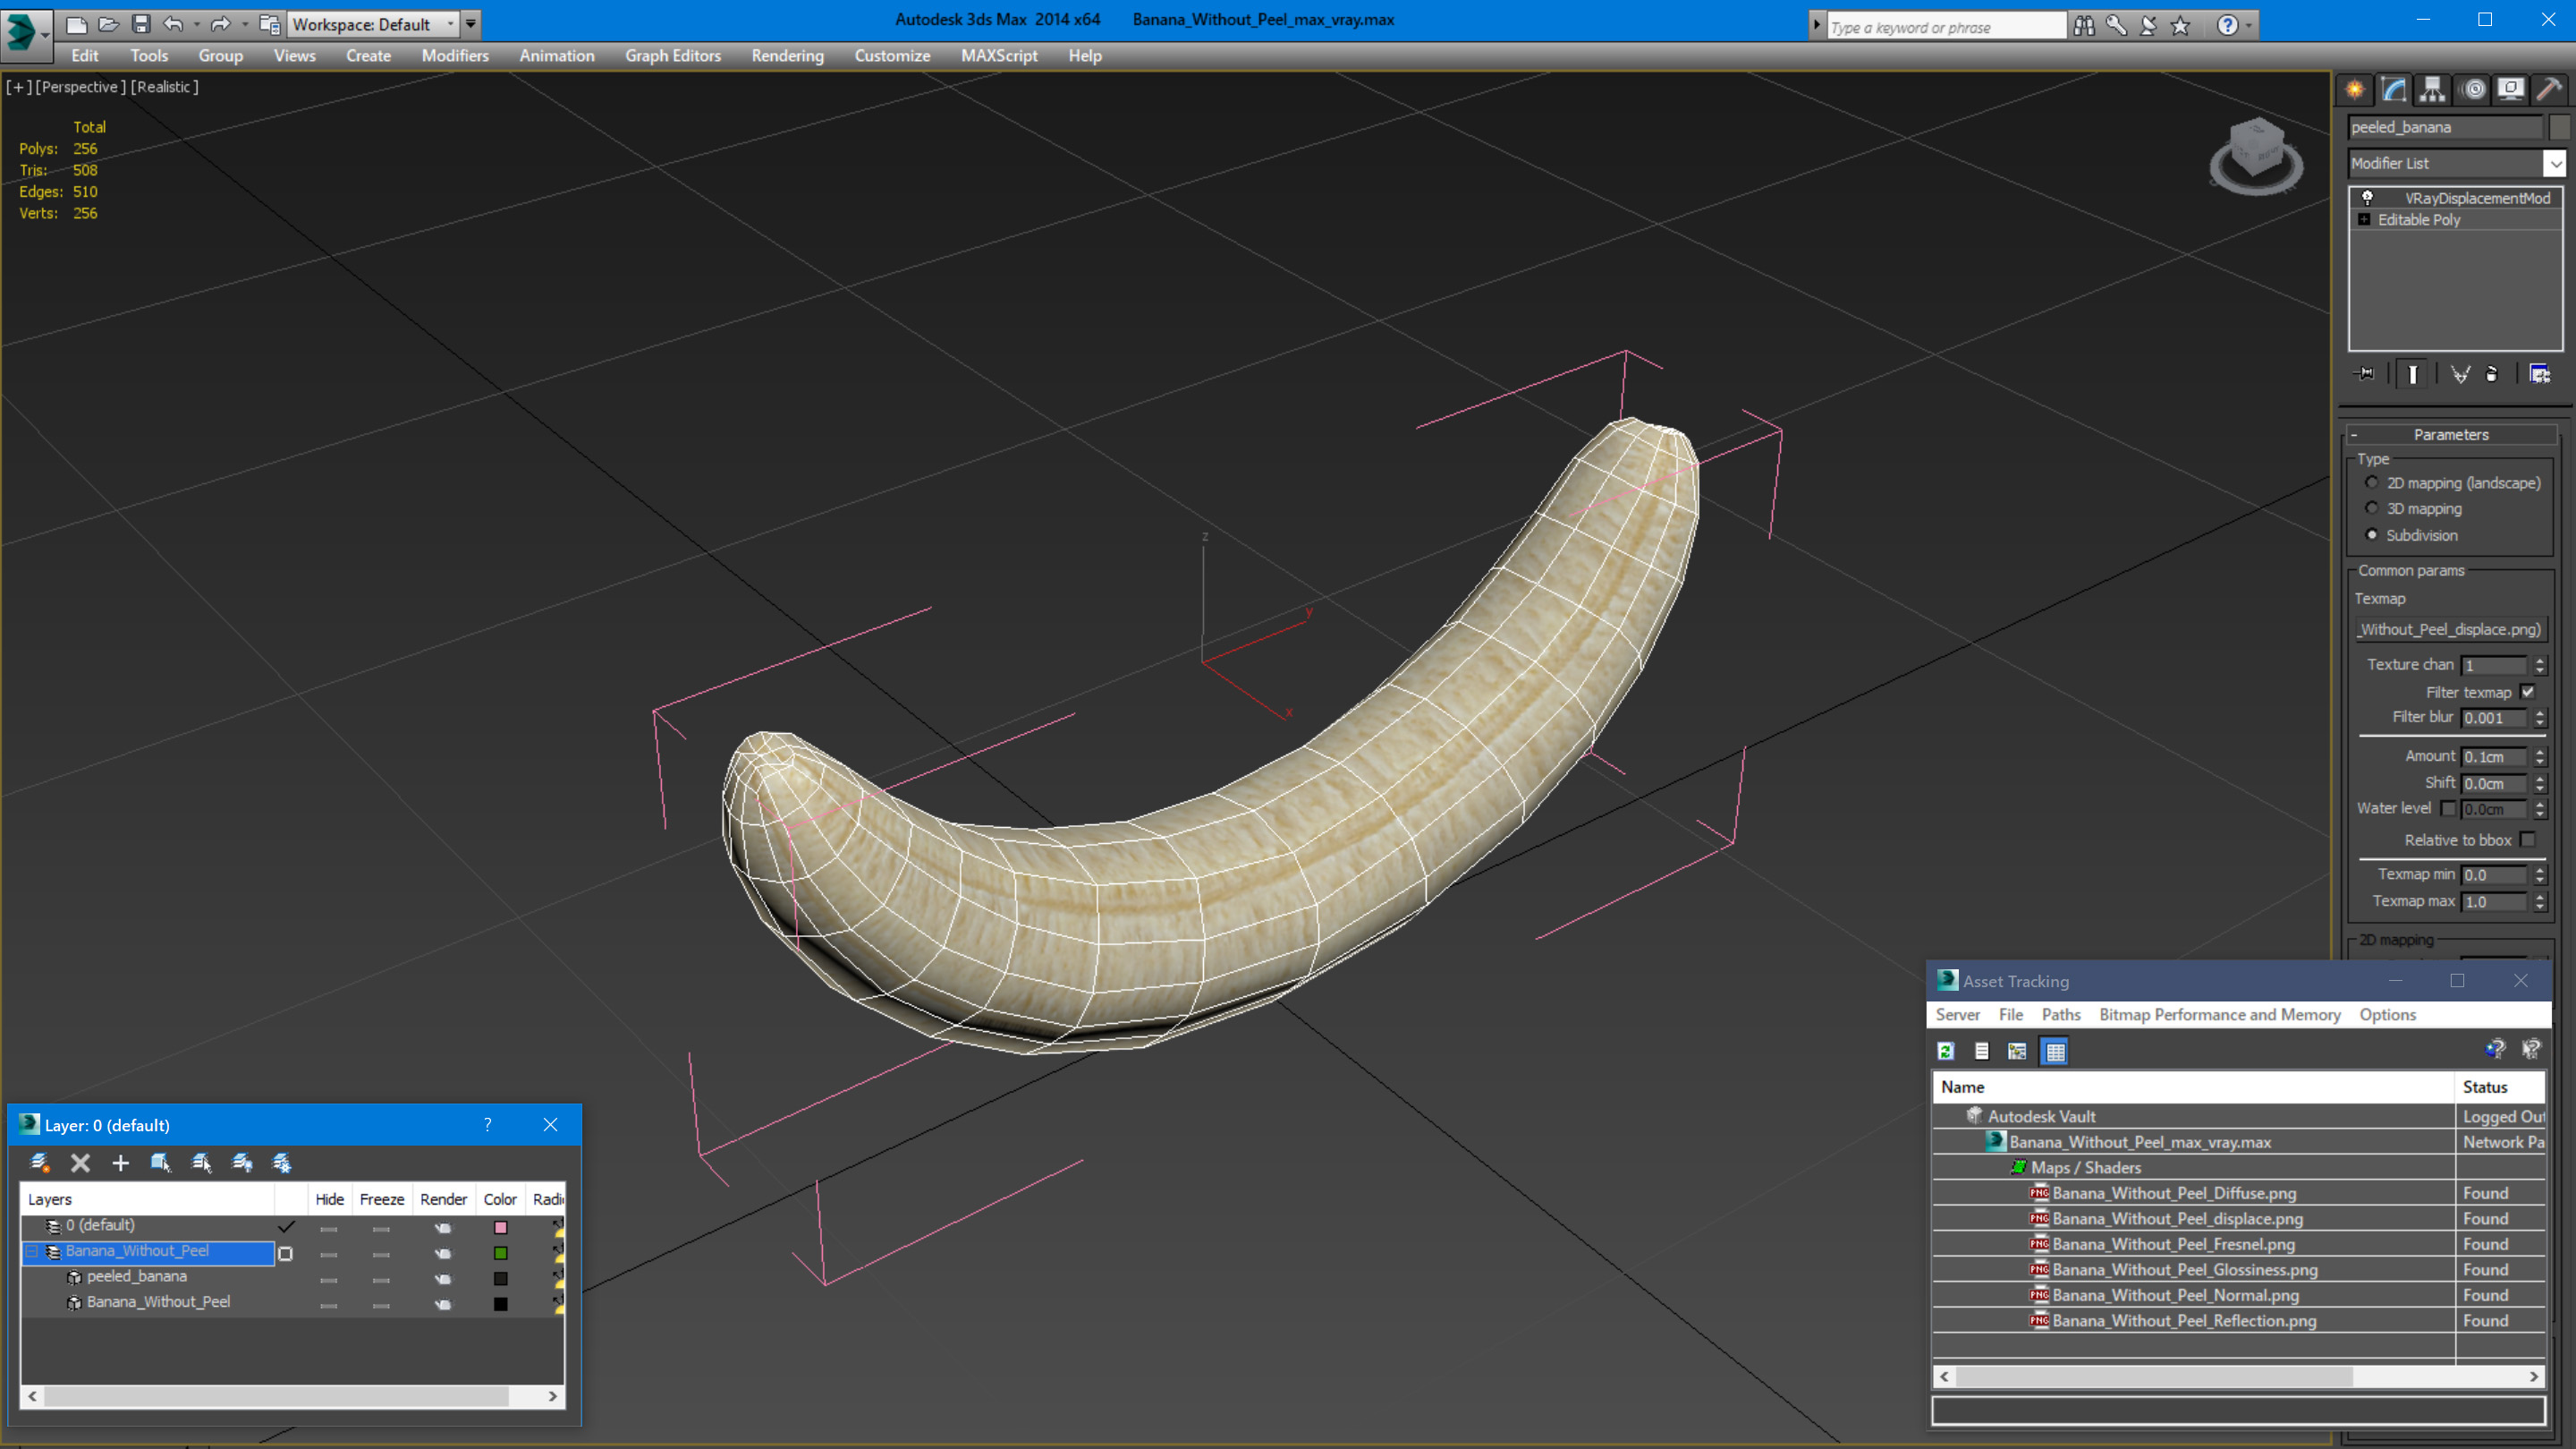Screen dimensions: 2576x1449
Task: Click Tree View icon in the Asset Tracking toolbar
Action: coord(2017,1052)
